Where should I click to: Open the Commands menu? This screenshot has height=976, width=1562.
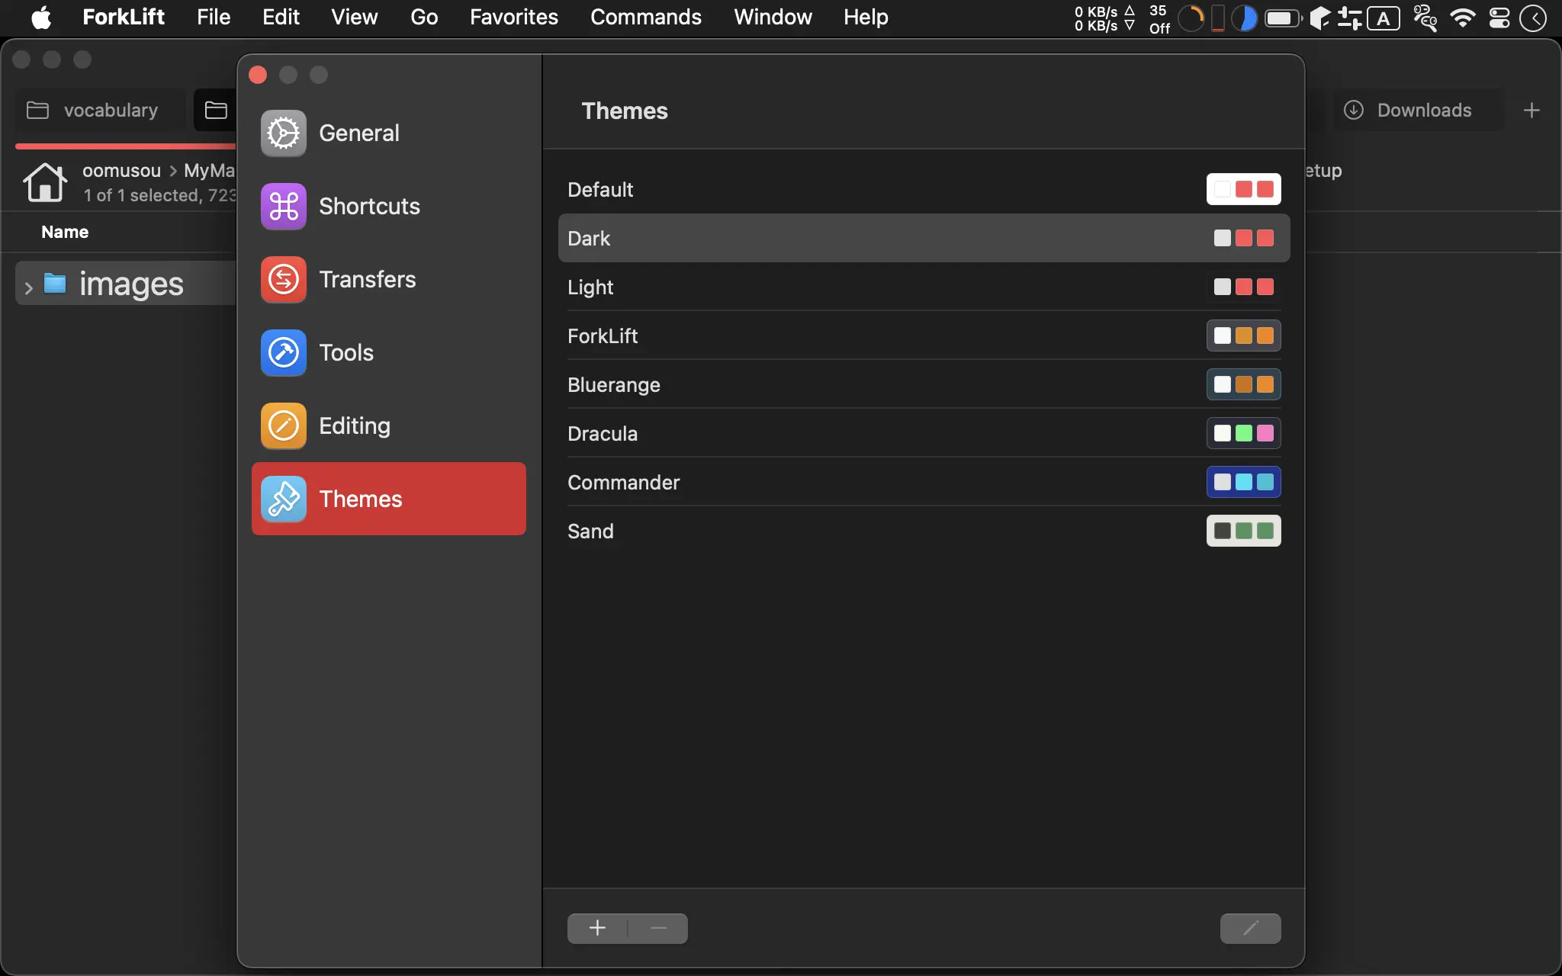point(646,17)
